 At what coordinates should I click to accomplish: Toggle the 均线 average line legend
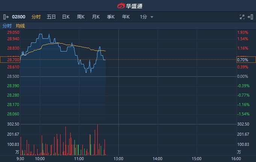point(20,26)
